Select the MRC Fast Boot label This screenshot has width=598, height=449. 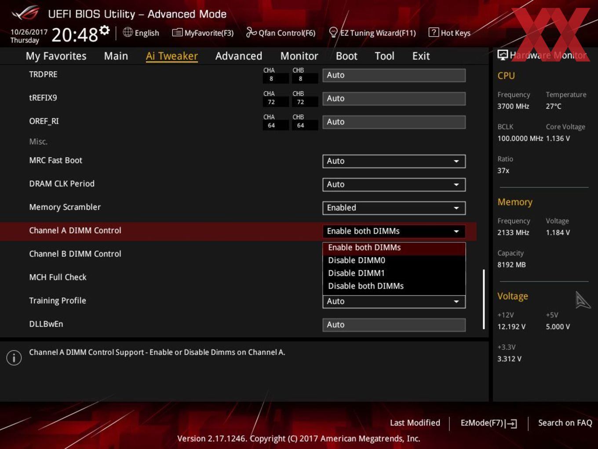click(x=56, y=161)
